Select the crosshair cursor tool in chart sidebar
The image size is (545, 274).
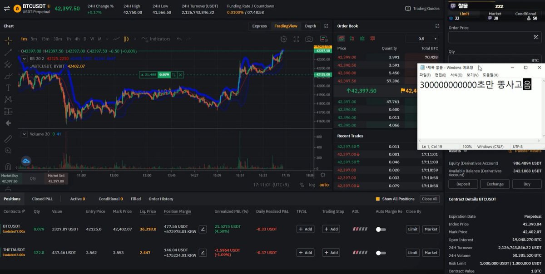click(x=8, y=40)
